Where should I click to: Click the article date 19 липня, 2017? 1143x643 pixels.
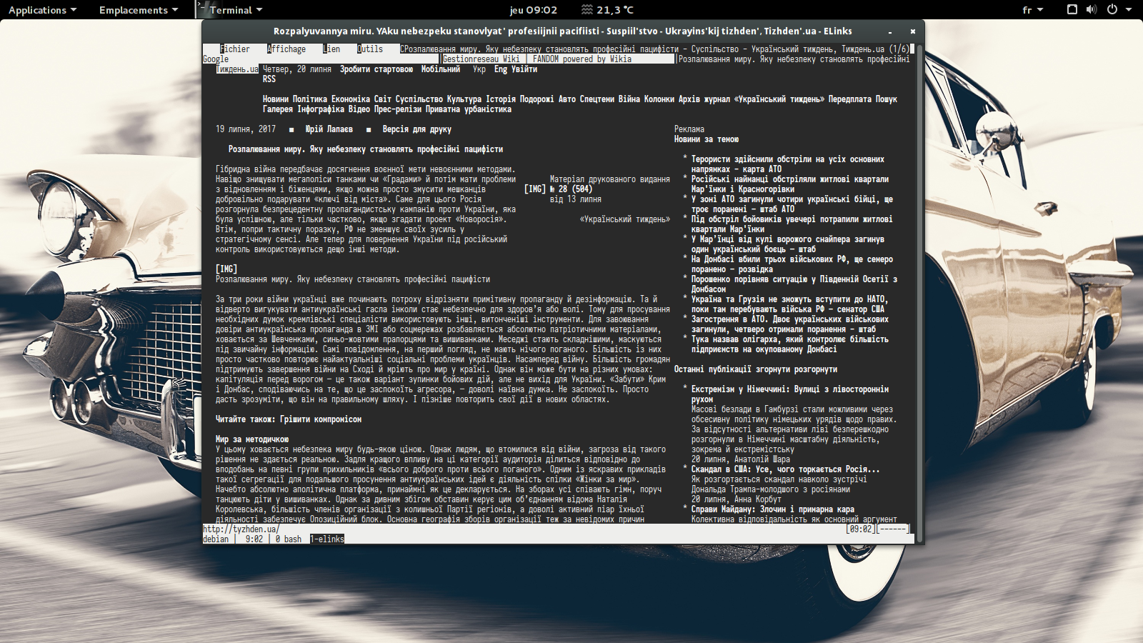click(x=246, y=129)
